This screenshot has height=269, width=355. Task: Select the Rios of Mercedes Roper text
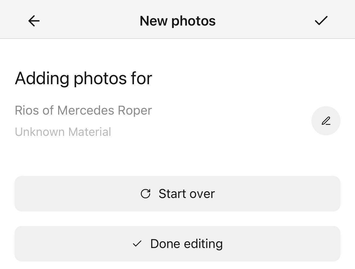point(83,110)
